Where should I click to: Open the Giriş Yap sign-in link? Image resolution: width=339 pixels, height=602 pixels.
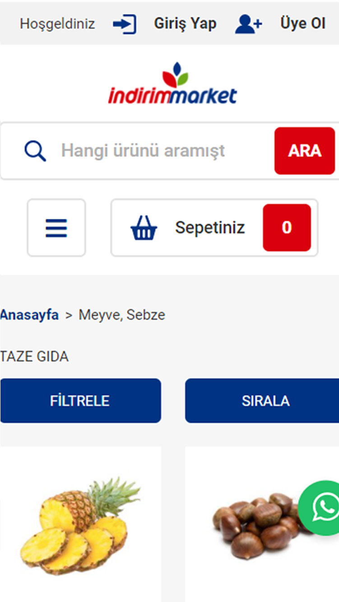[185, 23]
